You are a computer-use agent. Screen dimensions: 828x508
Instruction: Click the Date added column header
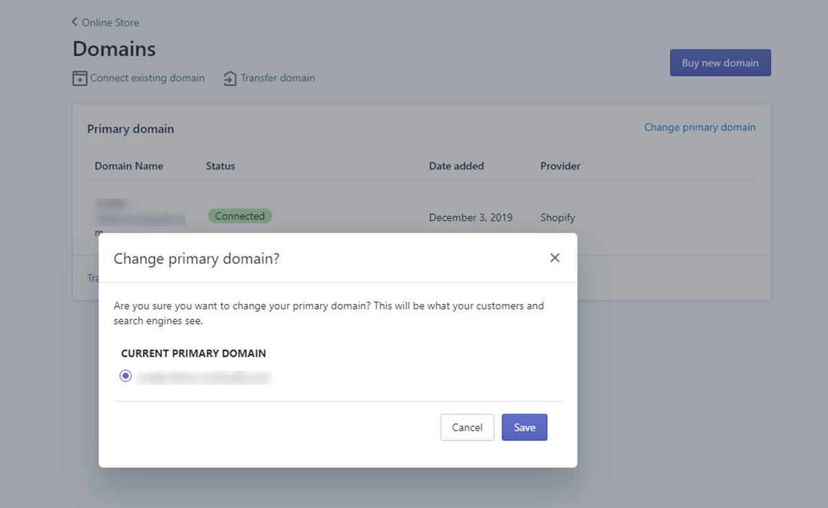coord(456,166)
